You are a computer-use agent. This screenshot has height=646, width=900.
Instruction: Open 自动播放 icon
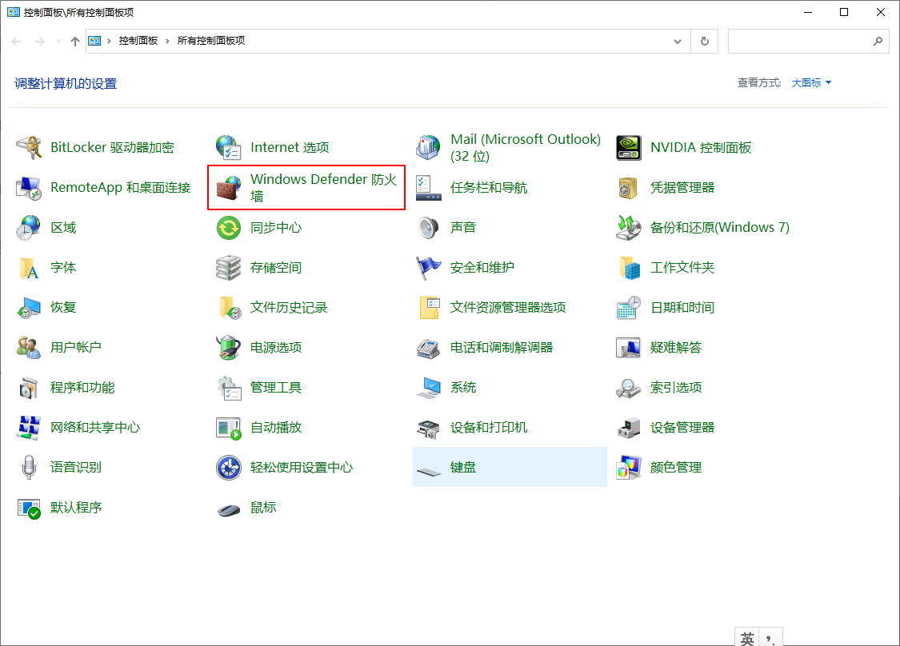[x=229, y=428]
